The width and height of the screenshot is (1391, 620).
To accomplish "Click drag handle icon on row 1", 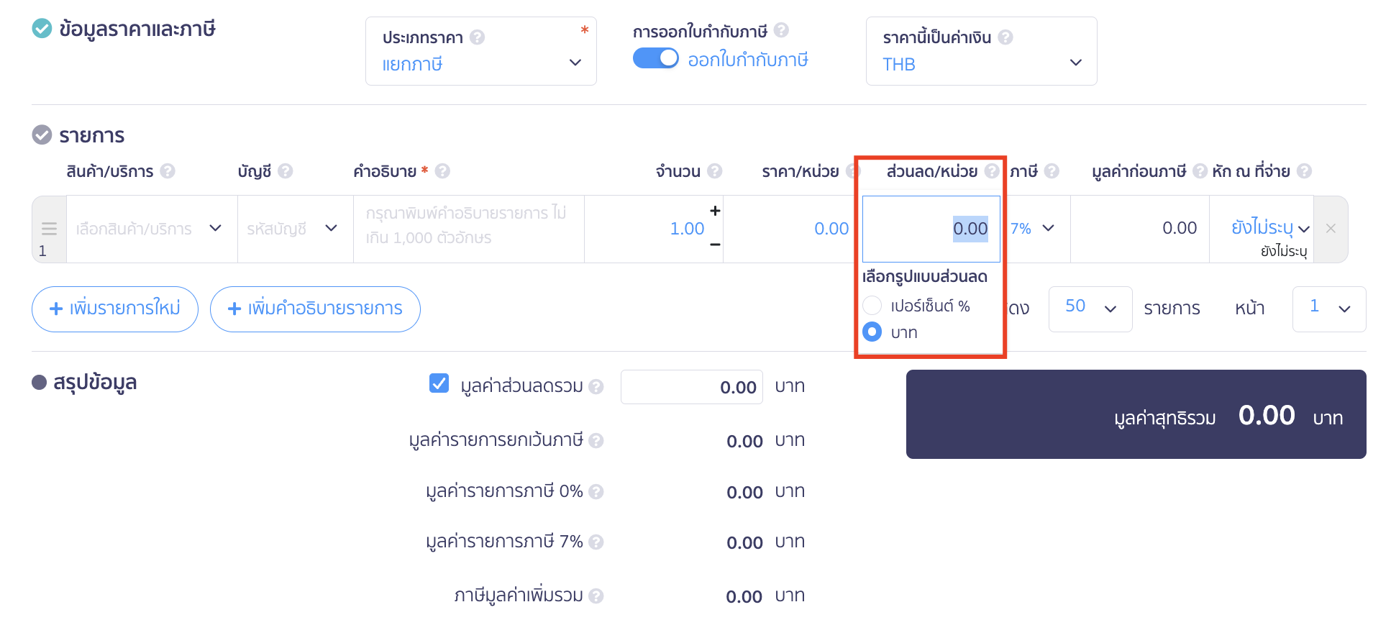I will [x=49, y=229].
